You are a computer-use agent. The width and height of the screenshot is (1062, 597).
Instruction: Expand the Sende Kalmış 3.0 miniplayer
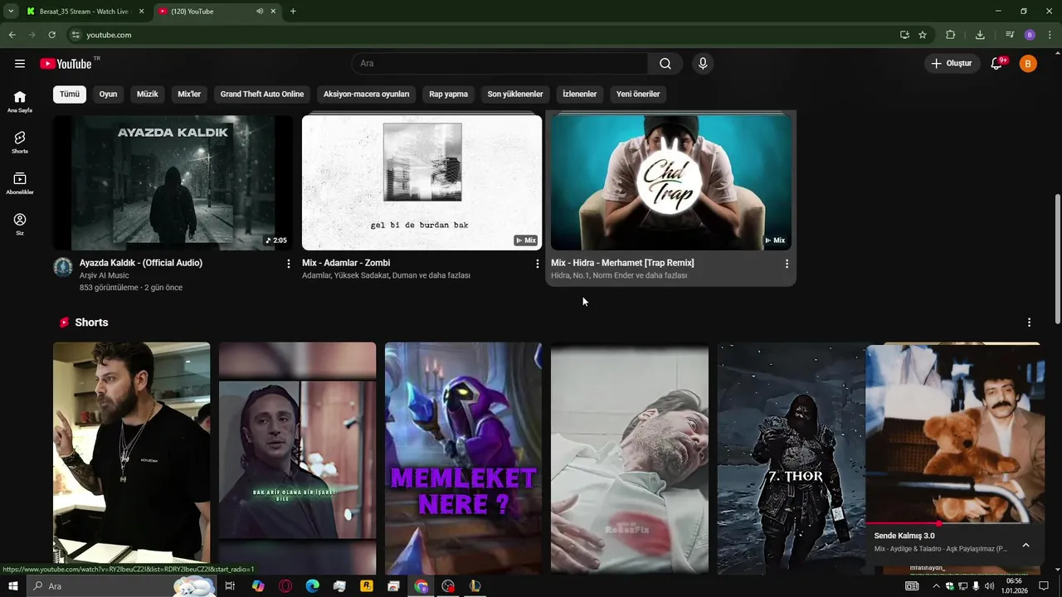click(x=1025, y=545)
